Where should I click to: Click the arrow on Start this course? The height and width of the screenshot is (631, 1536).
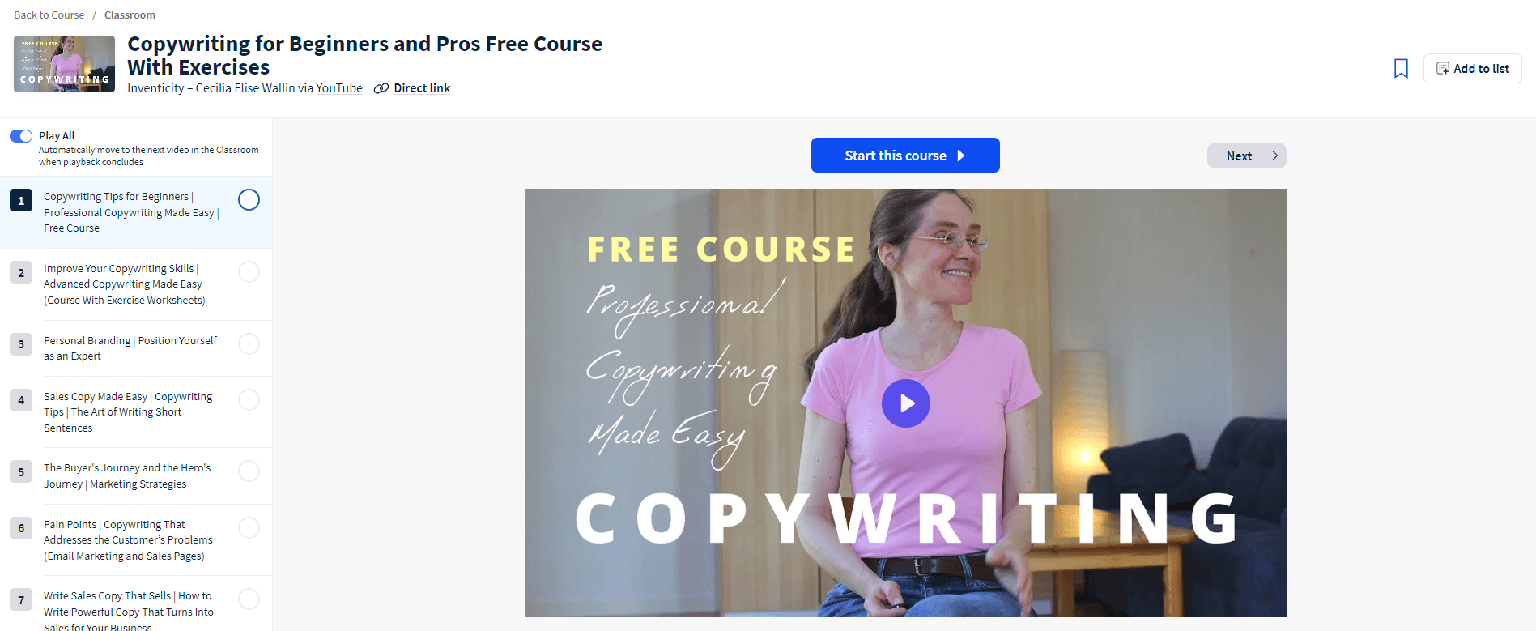tap(961, 156)
